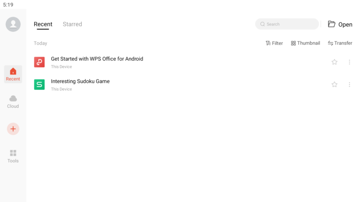The width and height of the screenshot is (360, 202).
Task: Tap the red plus create button
Action: pyautogui.click(x=13, y=129)
